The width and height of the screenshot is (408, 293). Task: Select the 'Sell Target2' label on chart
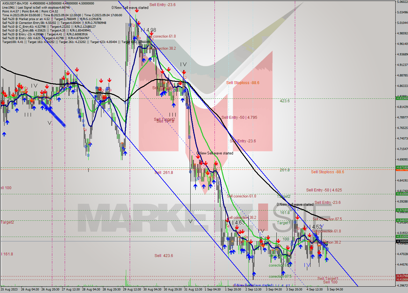point(164,119)
